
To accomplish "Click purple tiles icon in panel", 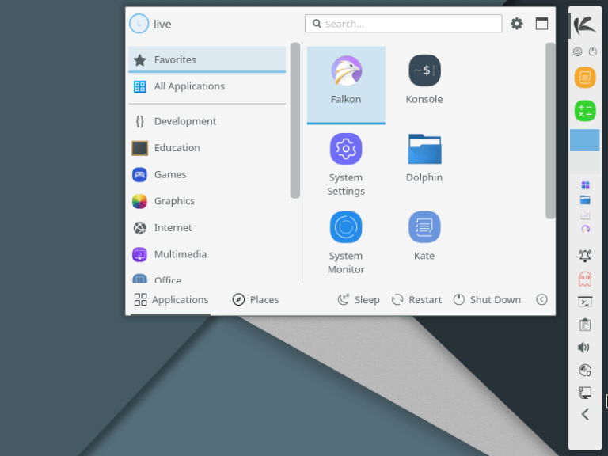I will [x=585, y=185].
